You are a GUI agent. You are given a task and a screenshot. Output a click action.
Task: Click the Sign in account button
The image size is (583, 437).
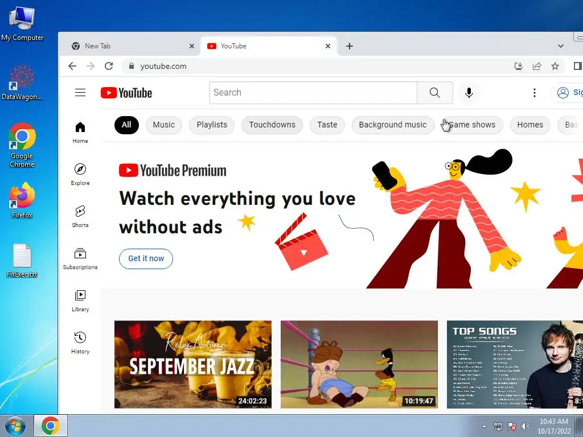(568, 93)
